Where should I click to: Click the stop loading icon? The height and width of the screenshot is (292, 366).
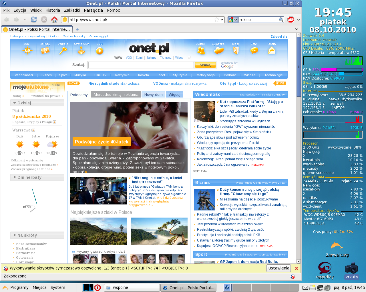[44, 20]
